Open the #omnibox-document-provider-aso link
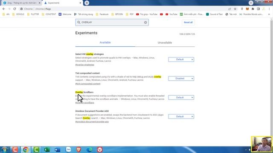Image resolution: width=273 pixels, height=153 pixels. click(92, 122)
